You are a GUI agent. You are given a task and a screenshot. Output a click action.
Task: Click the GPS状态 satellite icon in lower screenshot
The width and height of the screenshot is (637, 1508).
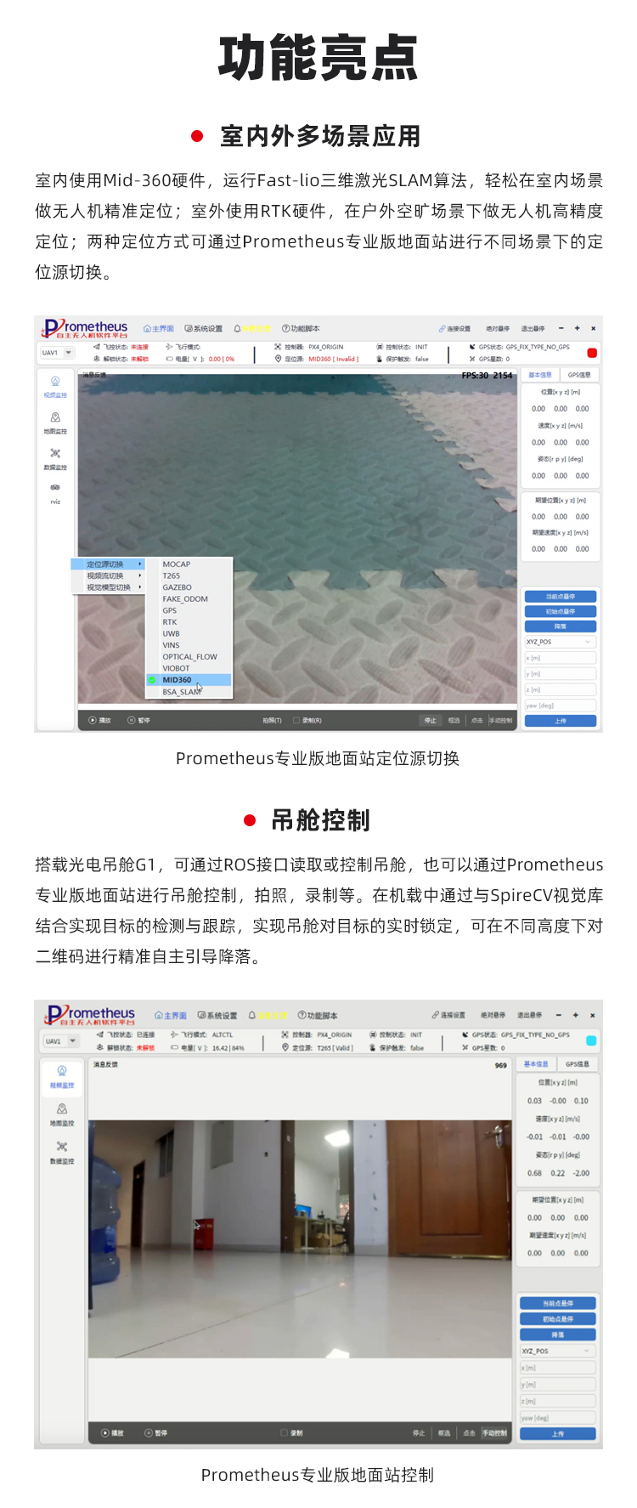(465, 1035)
